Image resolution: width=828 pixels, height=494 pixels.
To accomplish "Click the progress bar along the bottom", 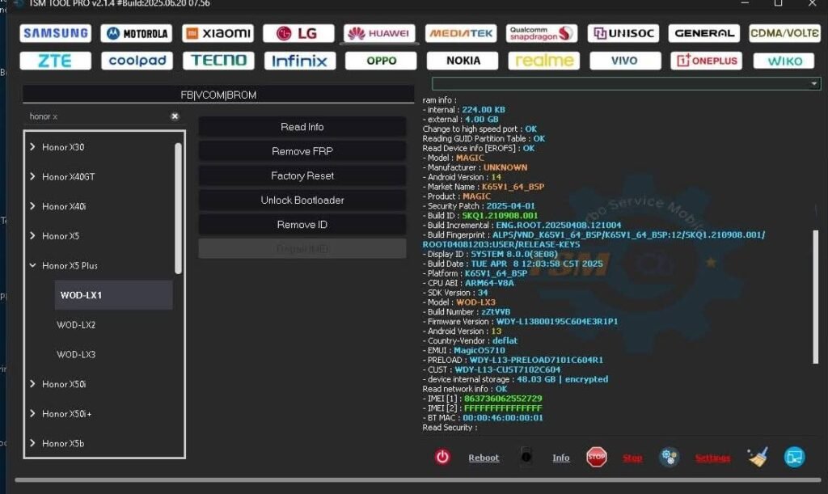I will click(418, 479).
